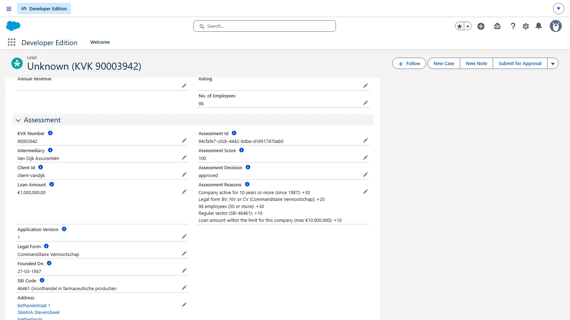Edit the Assessment Decision pencil

pyautogui.click(x=366, y=175)
